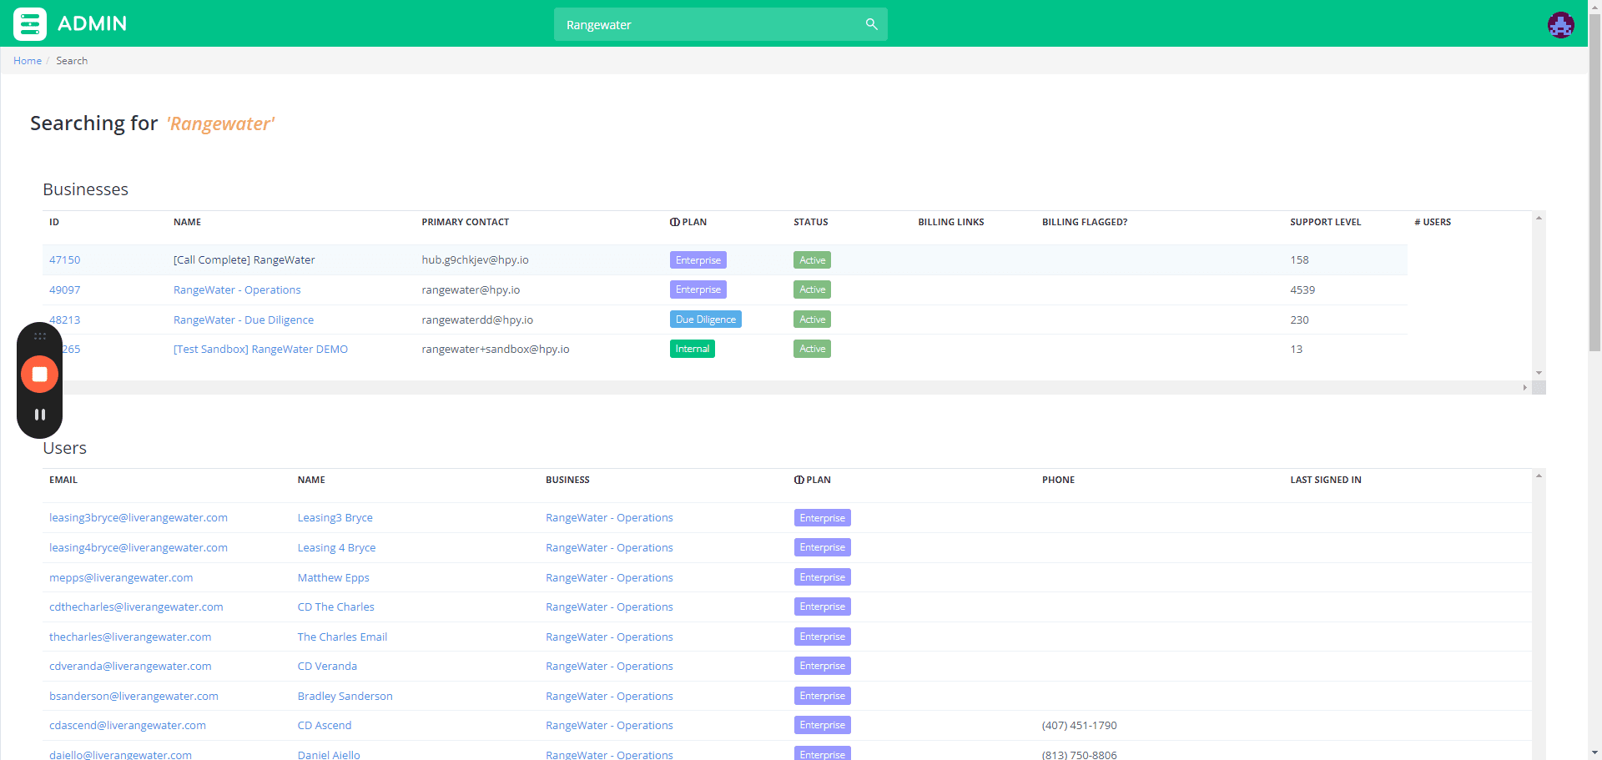
Task: Click contact email rangewater@hpy.io
Action: coord(471,290)
